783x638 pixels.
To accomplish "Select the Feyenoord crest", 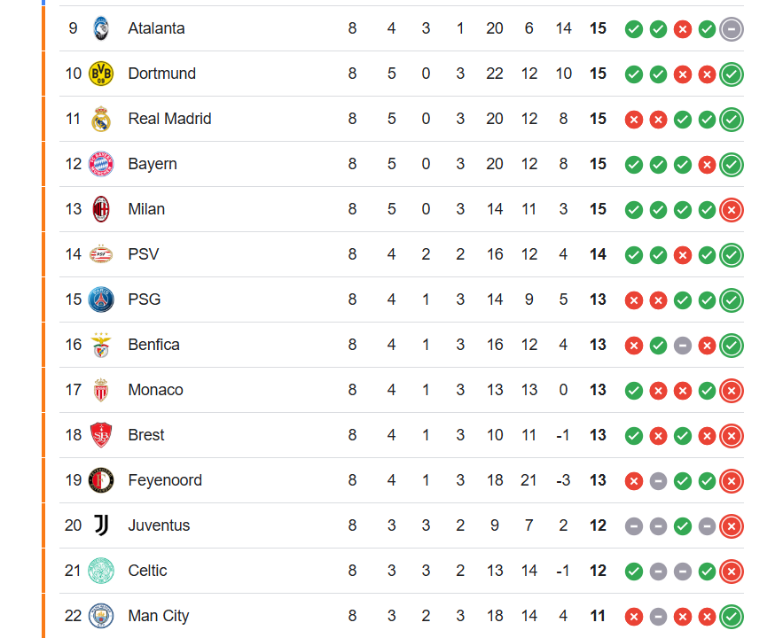I will click(x=101, y=480).
